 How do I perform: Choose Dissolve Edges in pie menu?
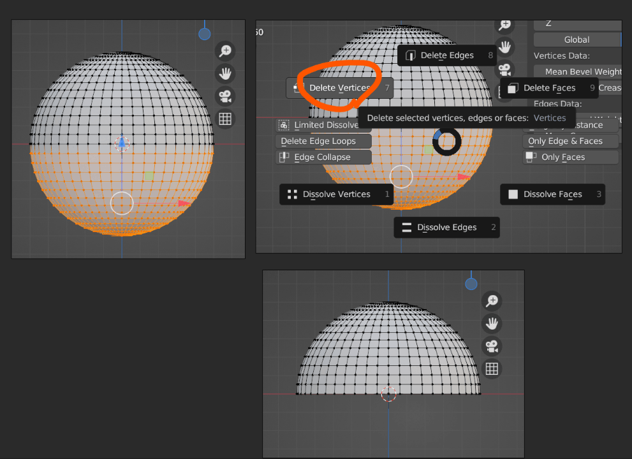click(446, 228)
